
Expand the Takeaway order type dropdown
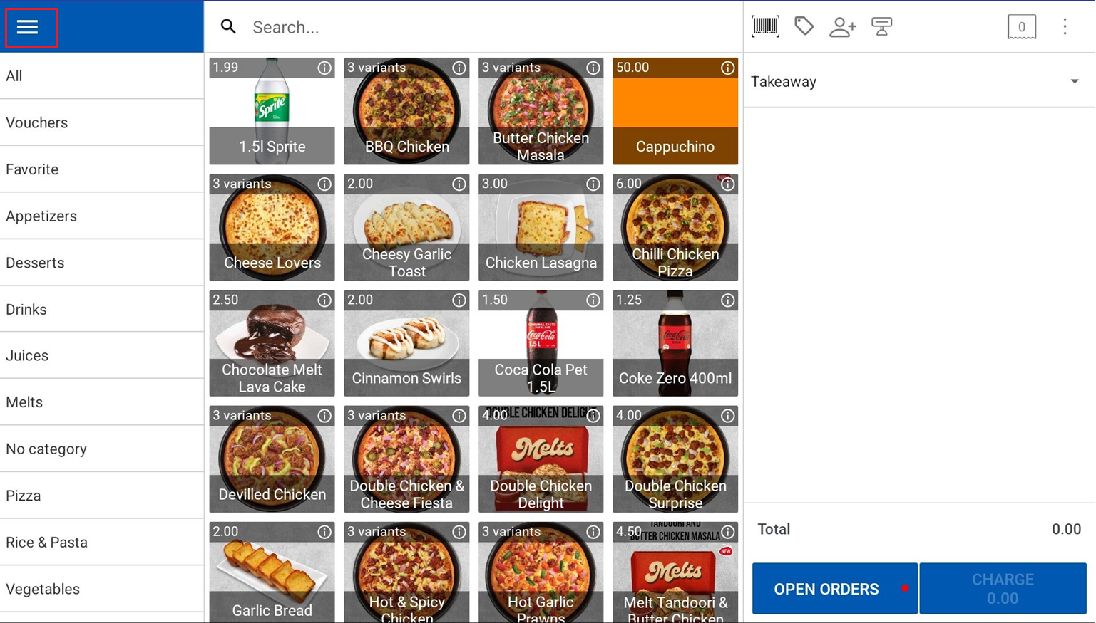[x=1074, y=81]
